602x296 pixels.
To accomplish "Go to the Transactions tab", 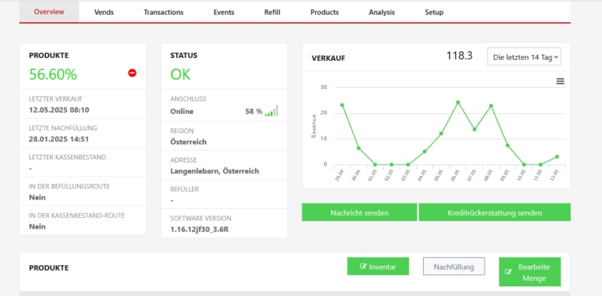I will pos(163,12).
